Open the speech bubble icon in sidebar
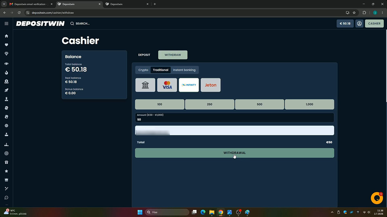The image size is (387, 217). (6, 198)
